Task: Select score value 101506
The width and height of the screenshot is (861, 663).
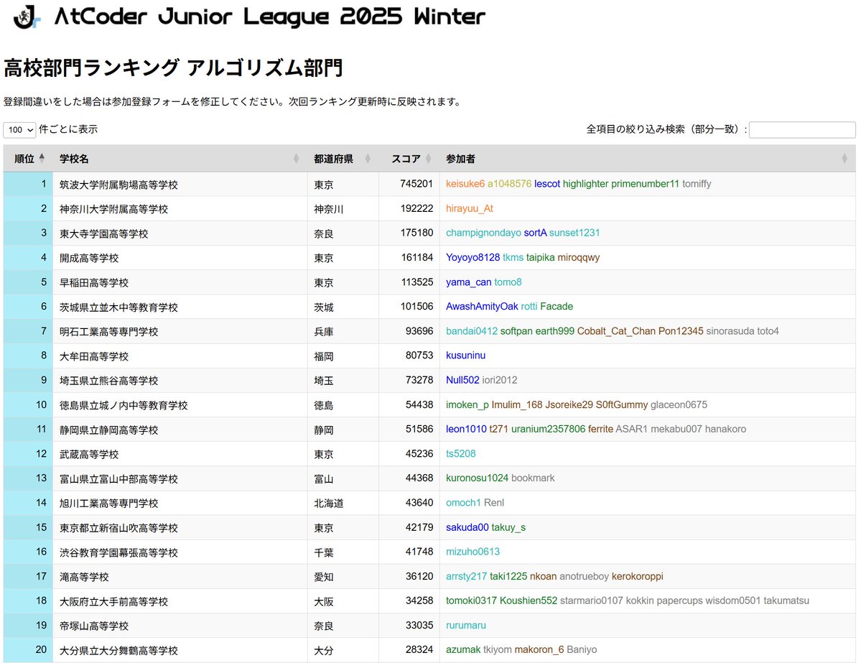Action: coord(416,307)
